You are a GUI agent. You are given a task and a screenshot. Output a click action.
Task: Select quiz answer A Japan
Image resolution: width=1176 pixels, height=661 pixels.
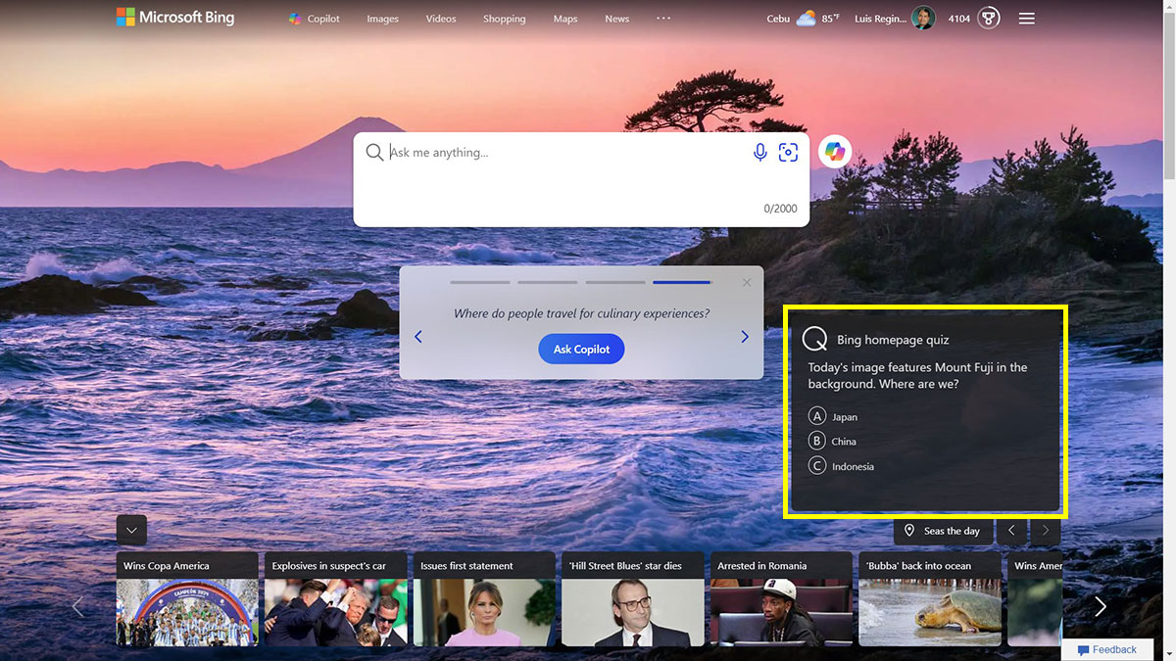pos(832,416)
